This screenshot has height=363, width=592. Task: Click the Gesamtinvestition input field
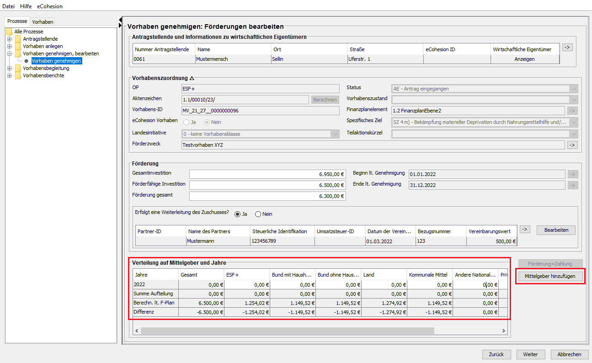coord(267,174)
